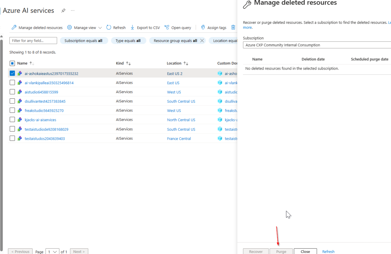Sort by the Name column
Screen dimensions: 391x254
25,63
